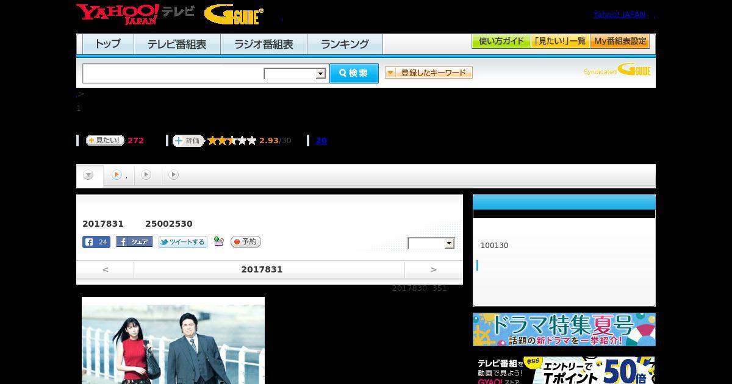This screenshot has height=384, width=732.
Task: Click the 予約 recording reservation button
Action: click(246, 242)
